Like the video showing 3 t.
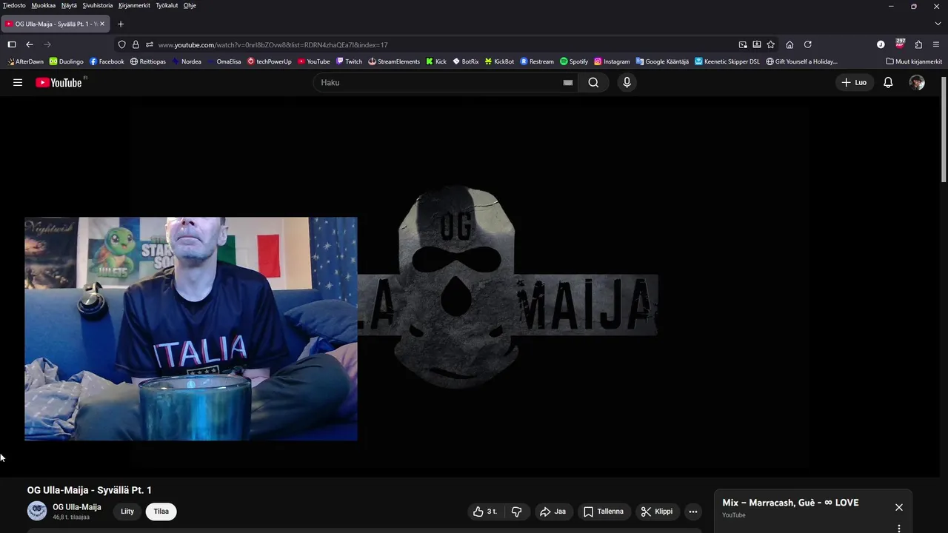Image resolution: width=948 pixels, height=533 pixels. [484, 512]
